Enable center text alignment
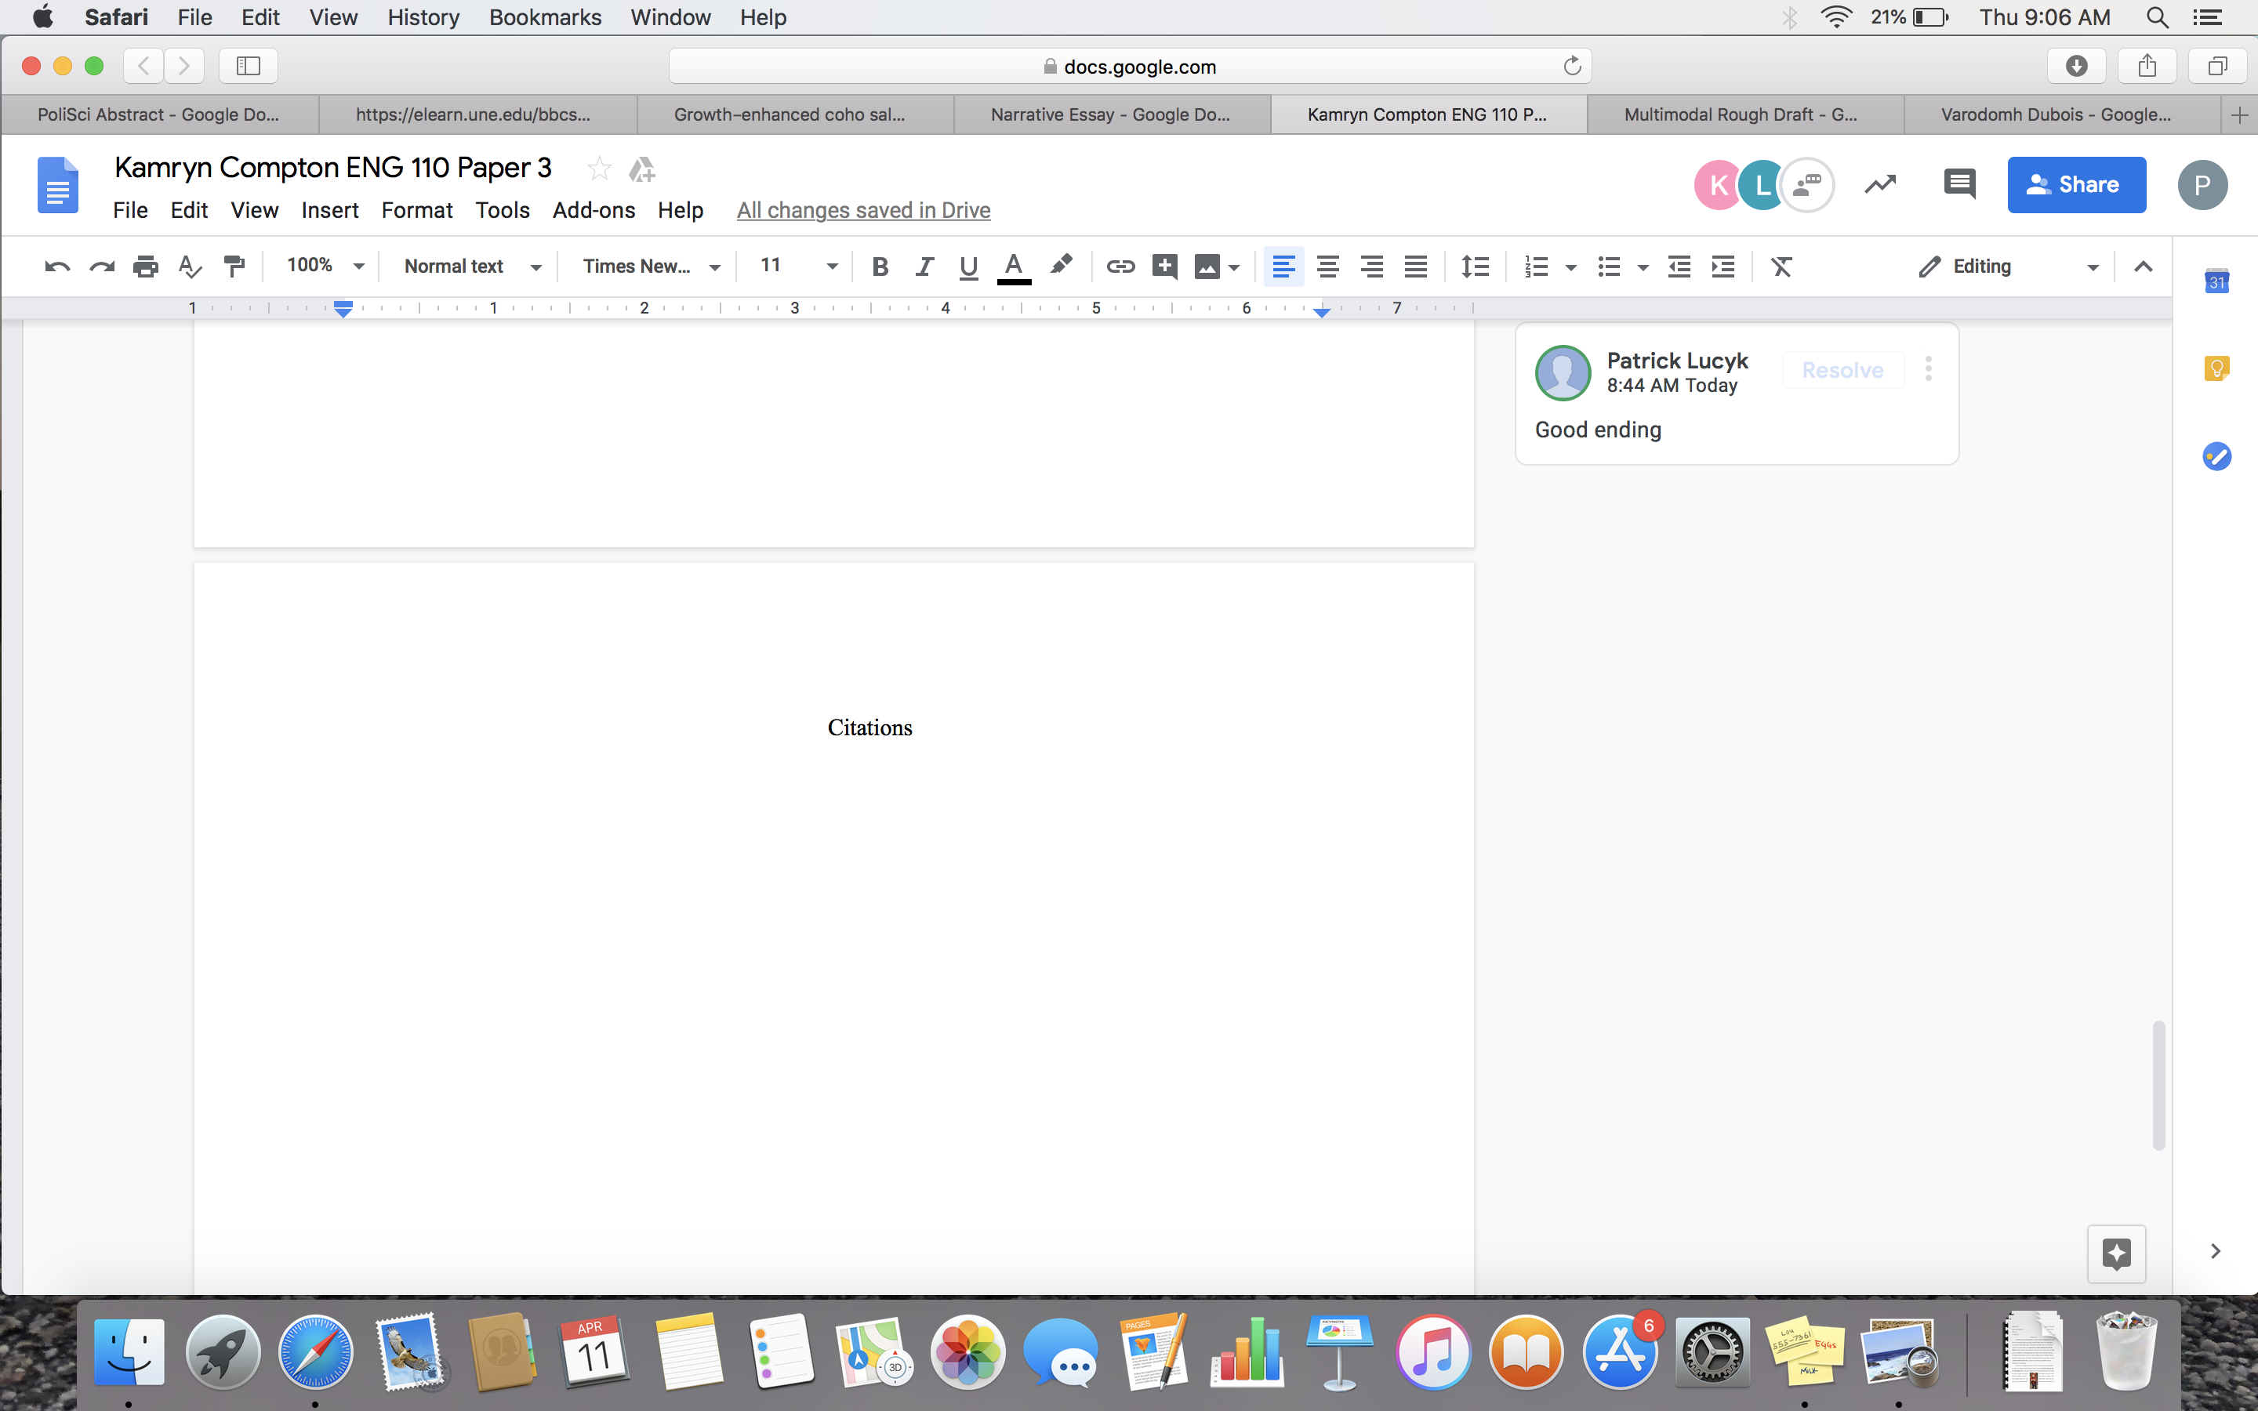Image resolution: width=2258 pixels, height=1411 pixels. point(1327,267)
